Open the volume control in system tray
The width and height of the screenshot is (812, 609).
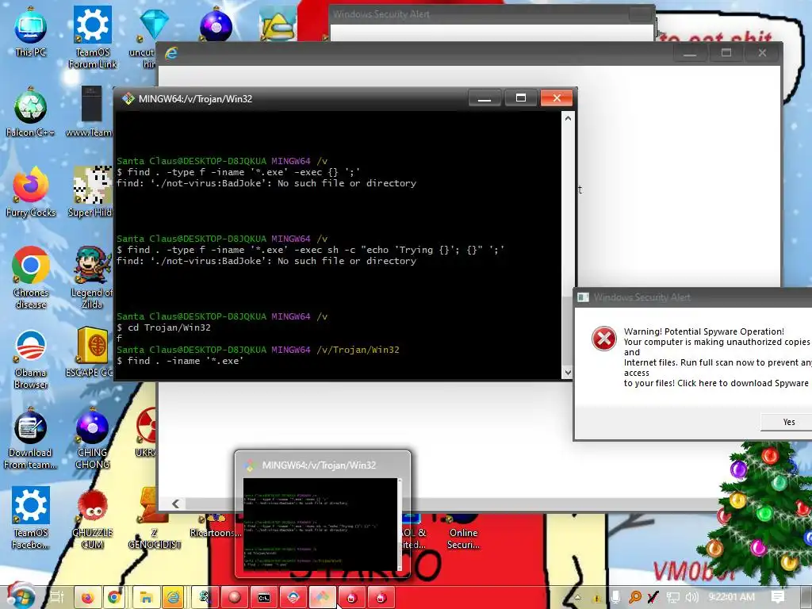click(692, 597)
